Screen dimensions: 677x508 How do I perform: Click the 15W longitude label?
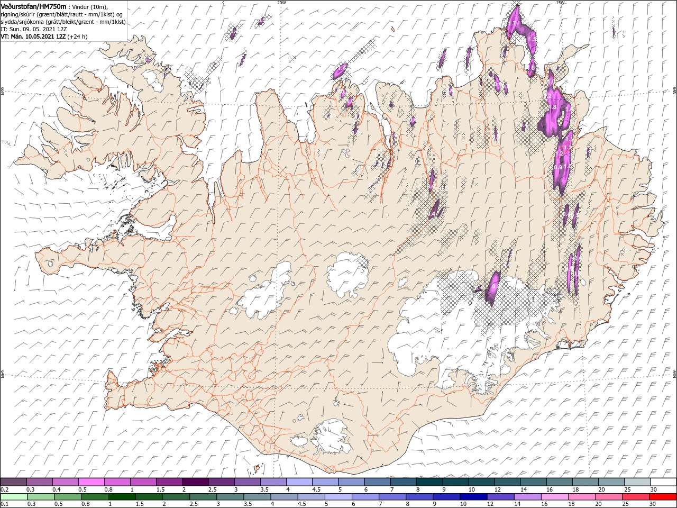[561, 3]
